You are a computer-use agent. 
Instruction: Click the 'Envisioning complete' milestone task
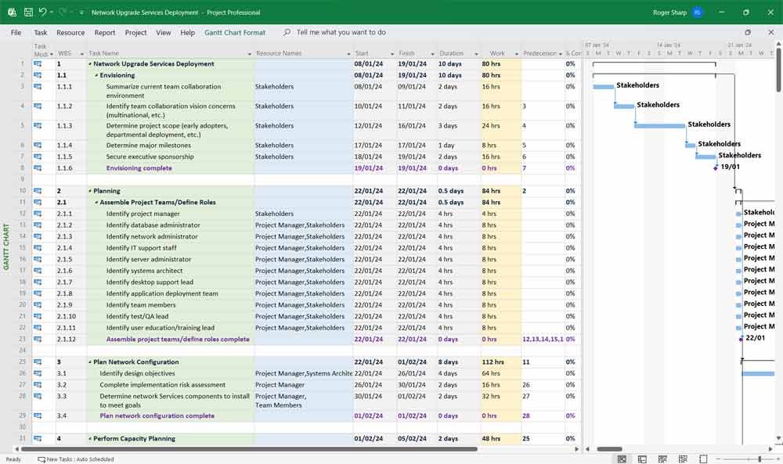tap(139, 168)
